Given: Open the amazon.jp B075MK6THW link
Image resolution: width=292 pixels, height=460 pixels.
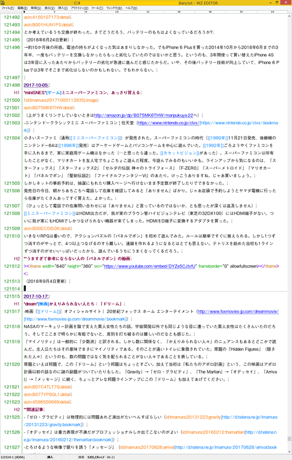Looking at the screenshot, I should click(x=143, y=116).
